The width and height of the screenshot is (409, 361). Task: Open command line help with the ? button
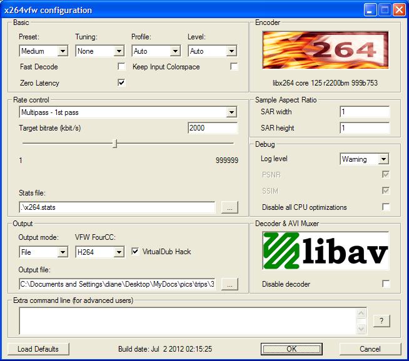point(381,321)
